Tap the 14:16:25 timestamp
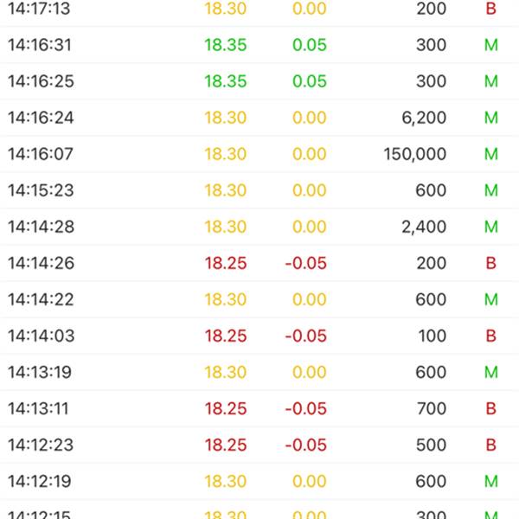 point(41,81)
